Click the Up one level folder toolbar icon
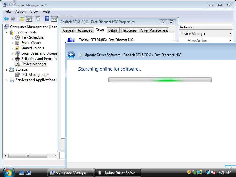Screen dimensions: 236x177 click(x=22, y=19)
